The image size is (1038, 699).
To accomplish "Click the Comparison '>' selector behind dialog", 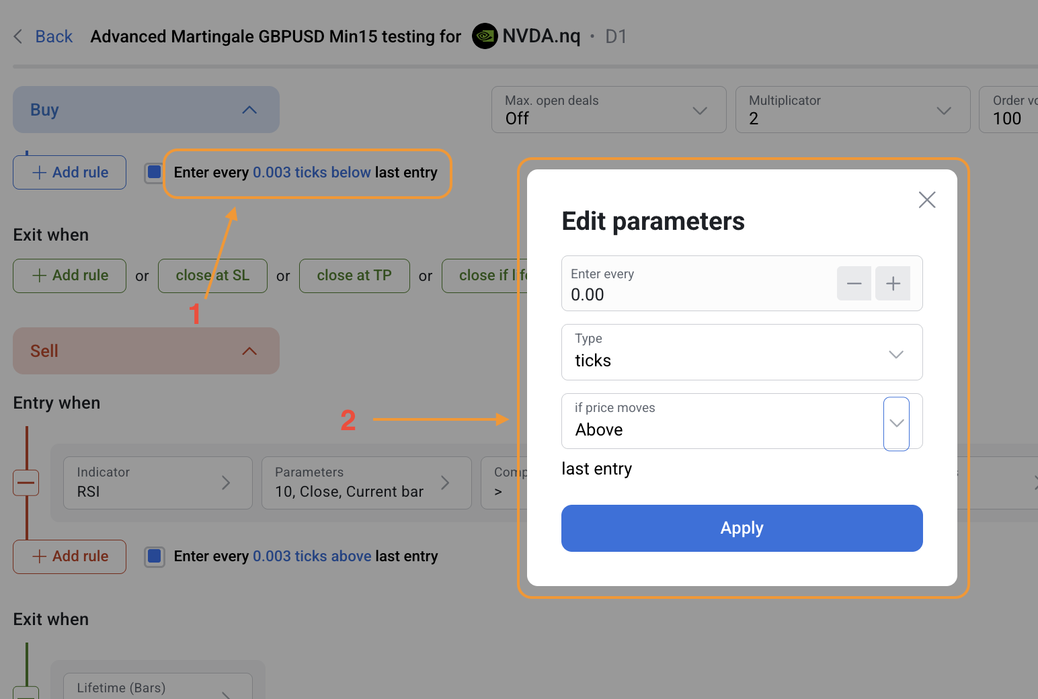I will tap(504, 483).
